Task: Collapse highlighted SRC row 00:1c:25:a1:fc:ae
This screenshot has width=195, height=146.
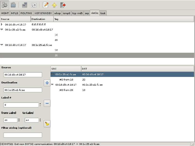Action: [52, 74]
